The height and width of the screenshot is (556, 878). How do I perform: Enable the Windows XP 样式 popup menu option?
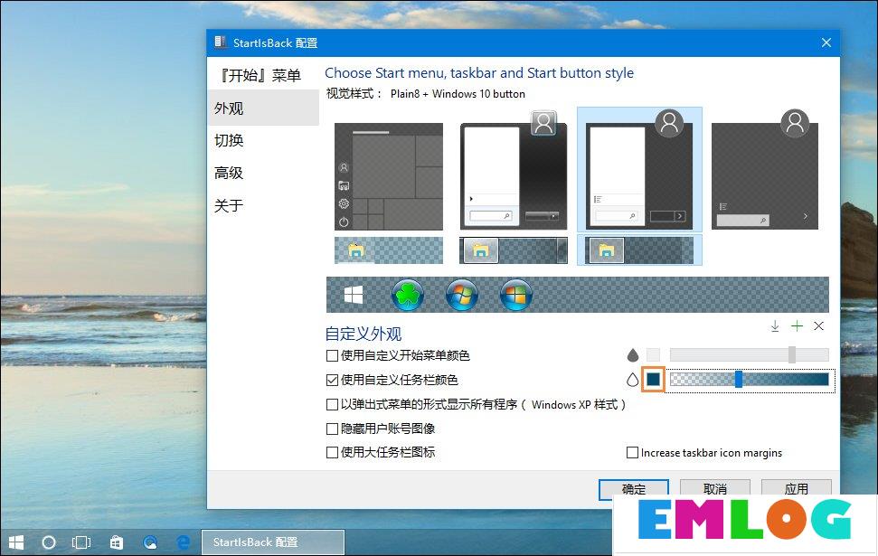click(x=332, y=404)
